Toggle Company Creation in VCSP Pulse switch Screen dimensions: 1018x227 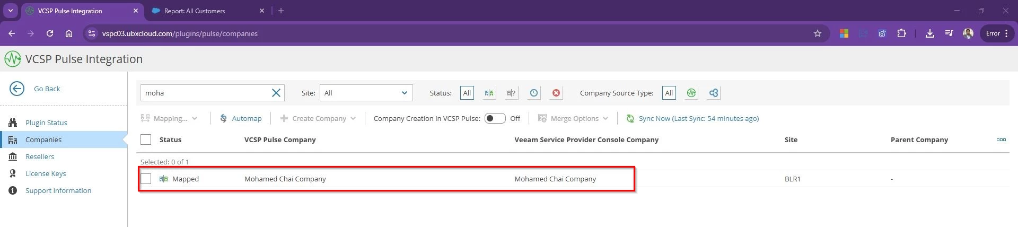[x=495, y=118]
